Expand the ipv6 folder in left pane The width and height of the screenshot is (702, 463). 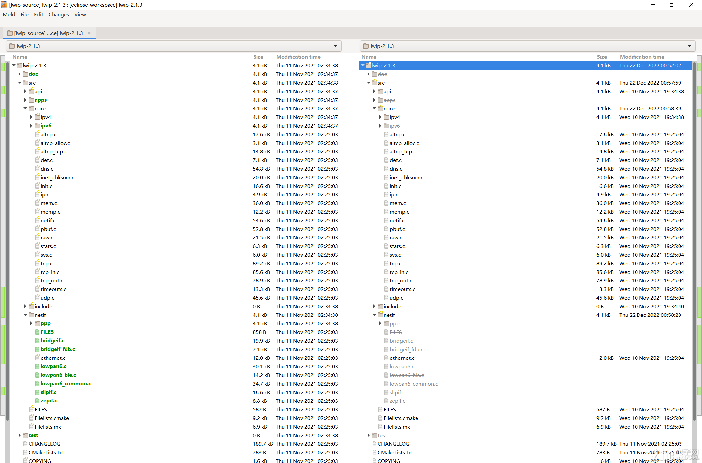click(x=31, y=126)
